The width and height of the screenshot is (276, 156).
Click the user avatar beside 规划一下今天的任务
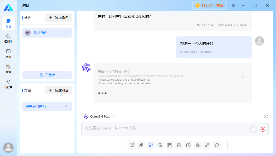(259, 41)
